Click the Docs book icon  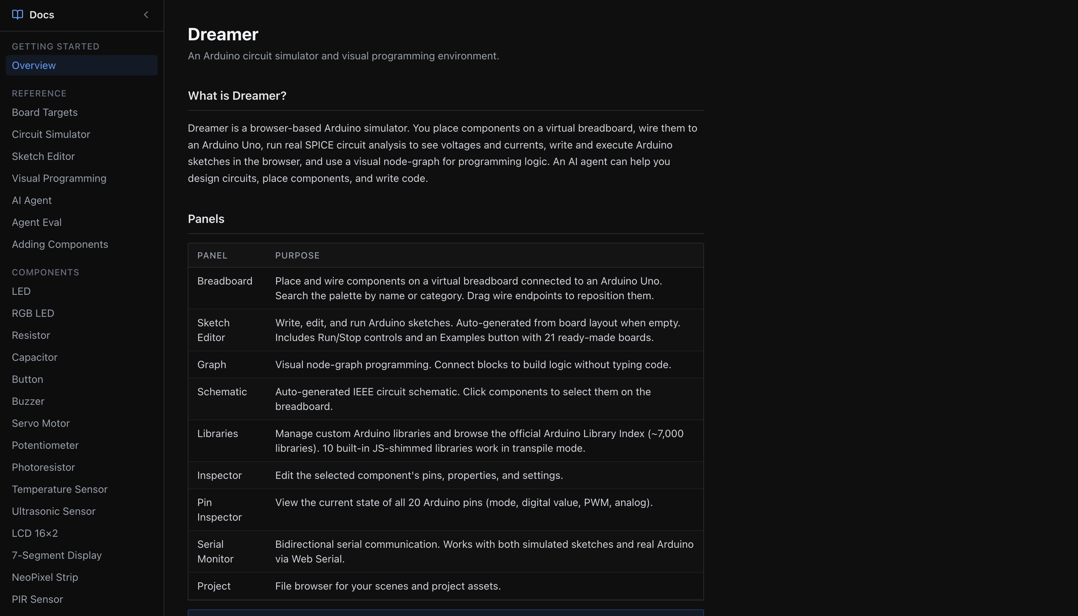point(17,15)
